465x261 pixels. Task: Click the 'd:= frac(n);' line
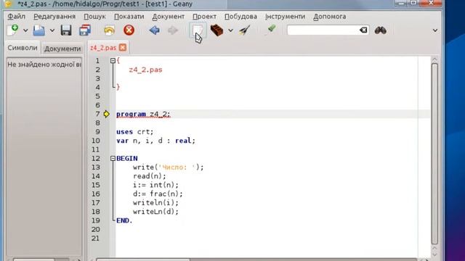pos(158,194)
